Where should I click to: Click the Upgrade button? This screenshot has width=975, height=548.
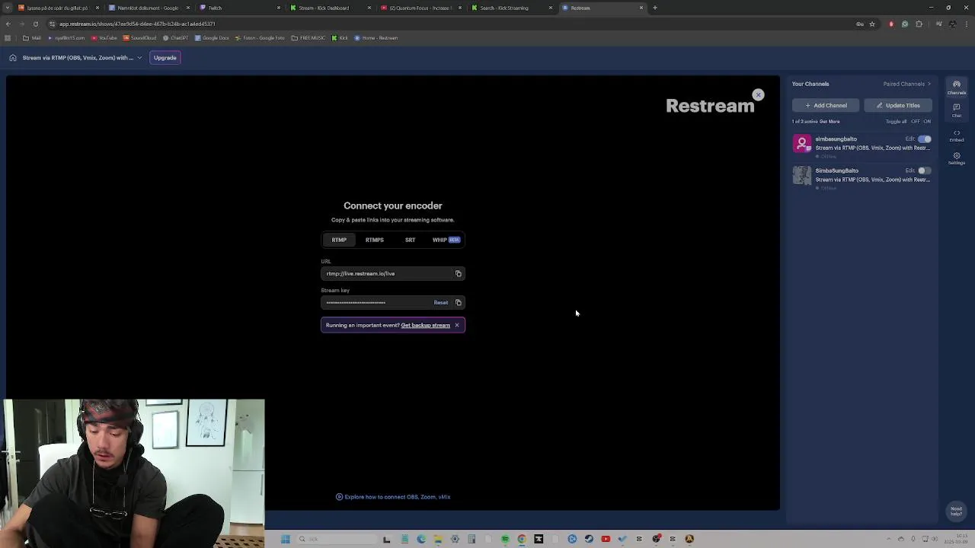(x=165, y=58)
